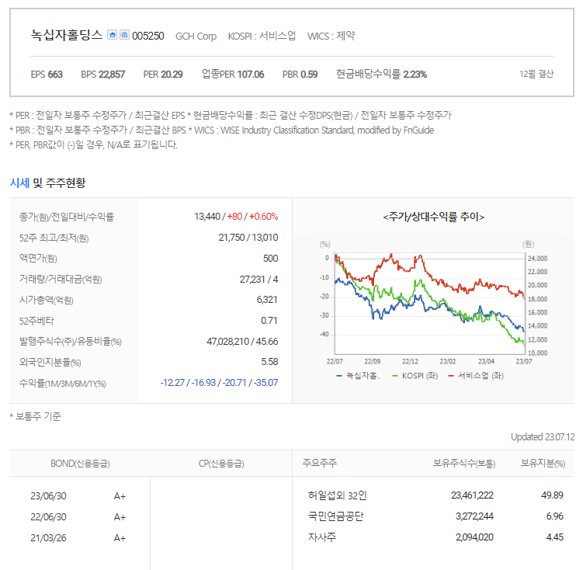Click the returns row -12.27 / -16.93 values
Viewport: 576px width, 570px height.
[219, 383]
